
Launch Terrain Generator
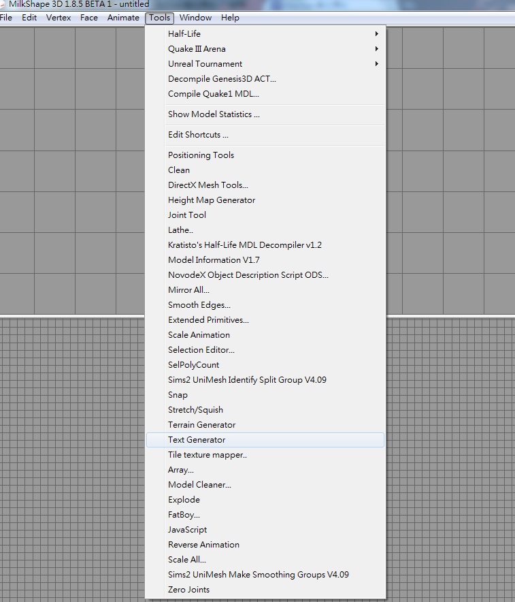(x=265, y=424)
